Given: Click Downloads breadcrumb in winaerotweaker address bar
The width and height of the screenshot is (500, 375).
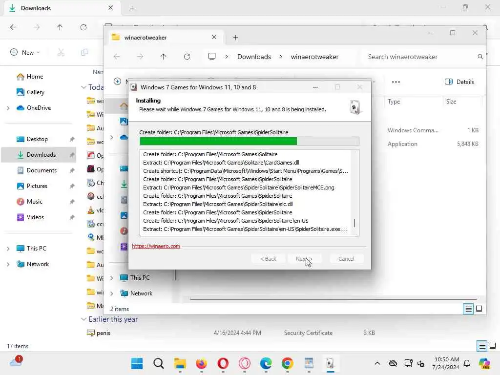Looking at the screenshot, I should 254,57.
